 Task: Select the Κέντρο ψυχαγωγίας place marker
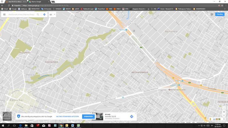(x=169, y=90)
